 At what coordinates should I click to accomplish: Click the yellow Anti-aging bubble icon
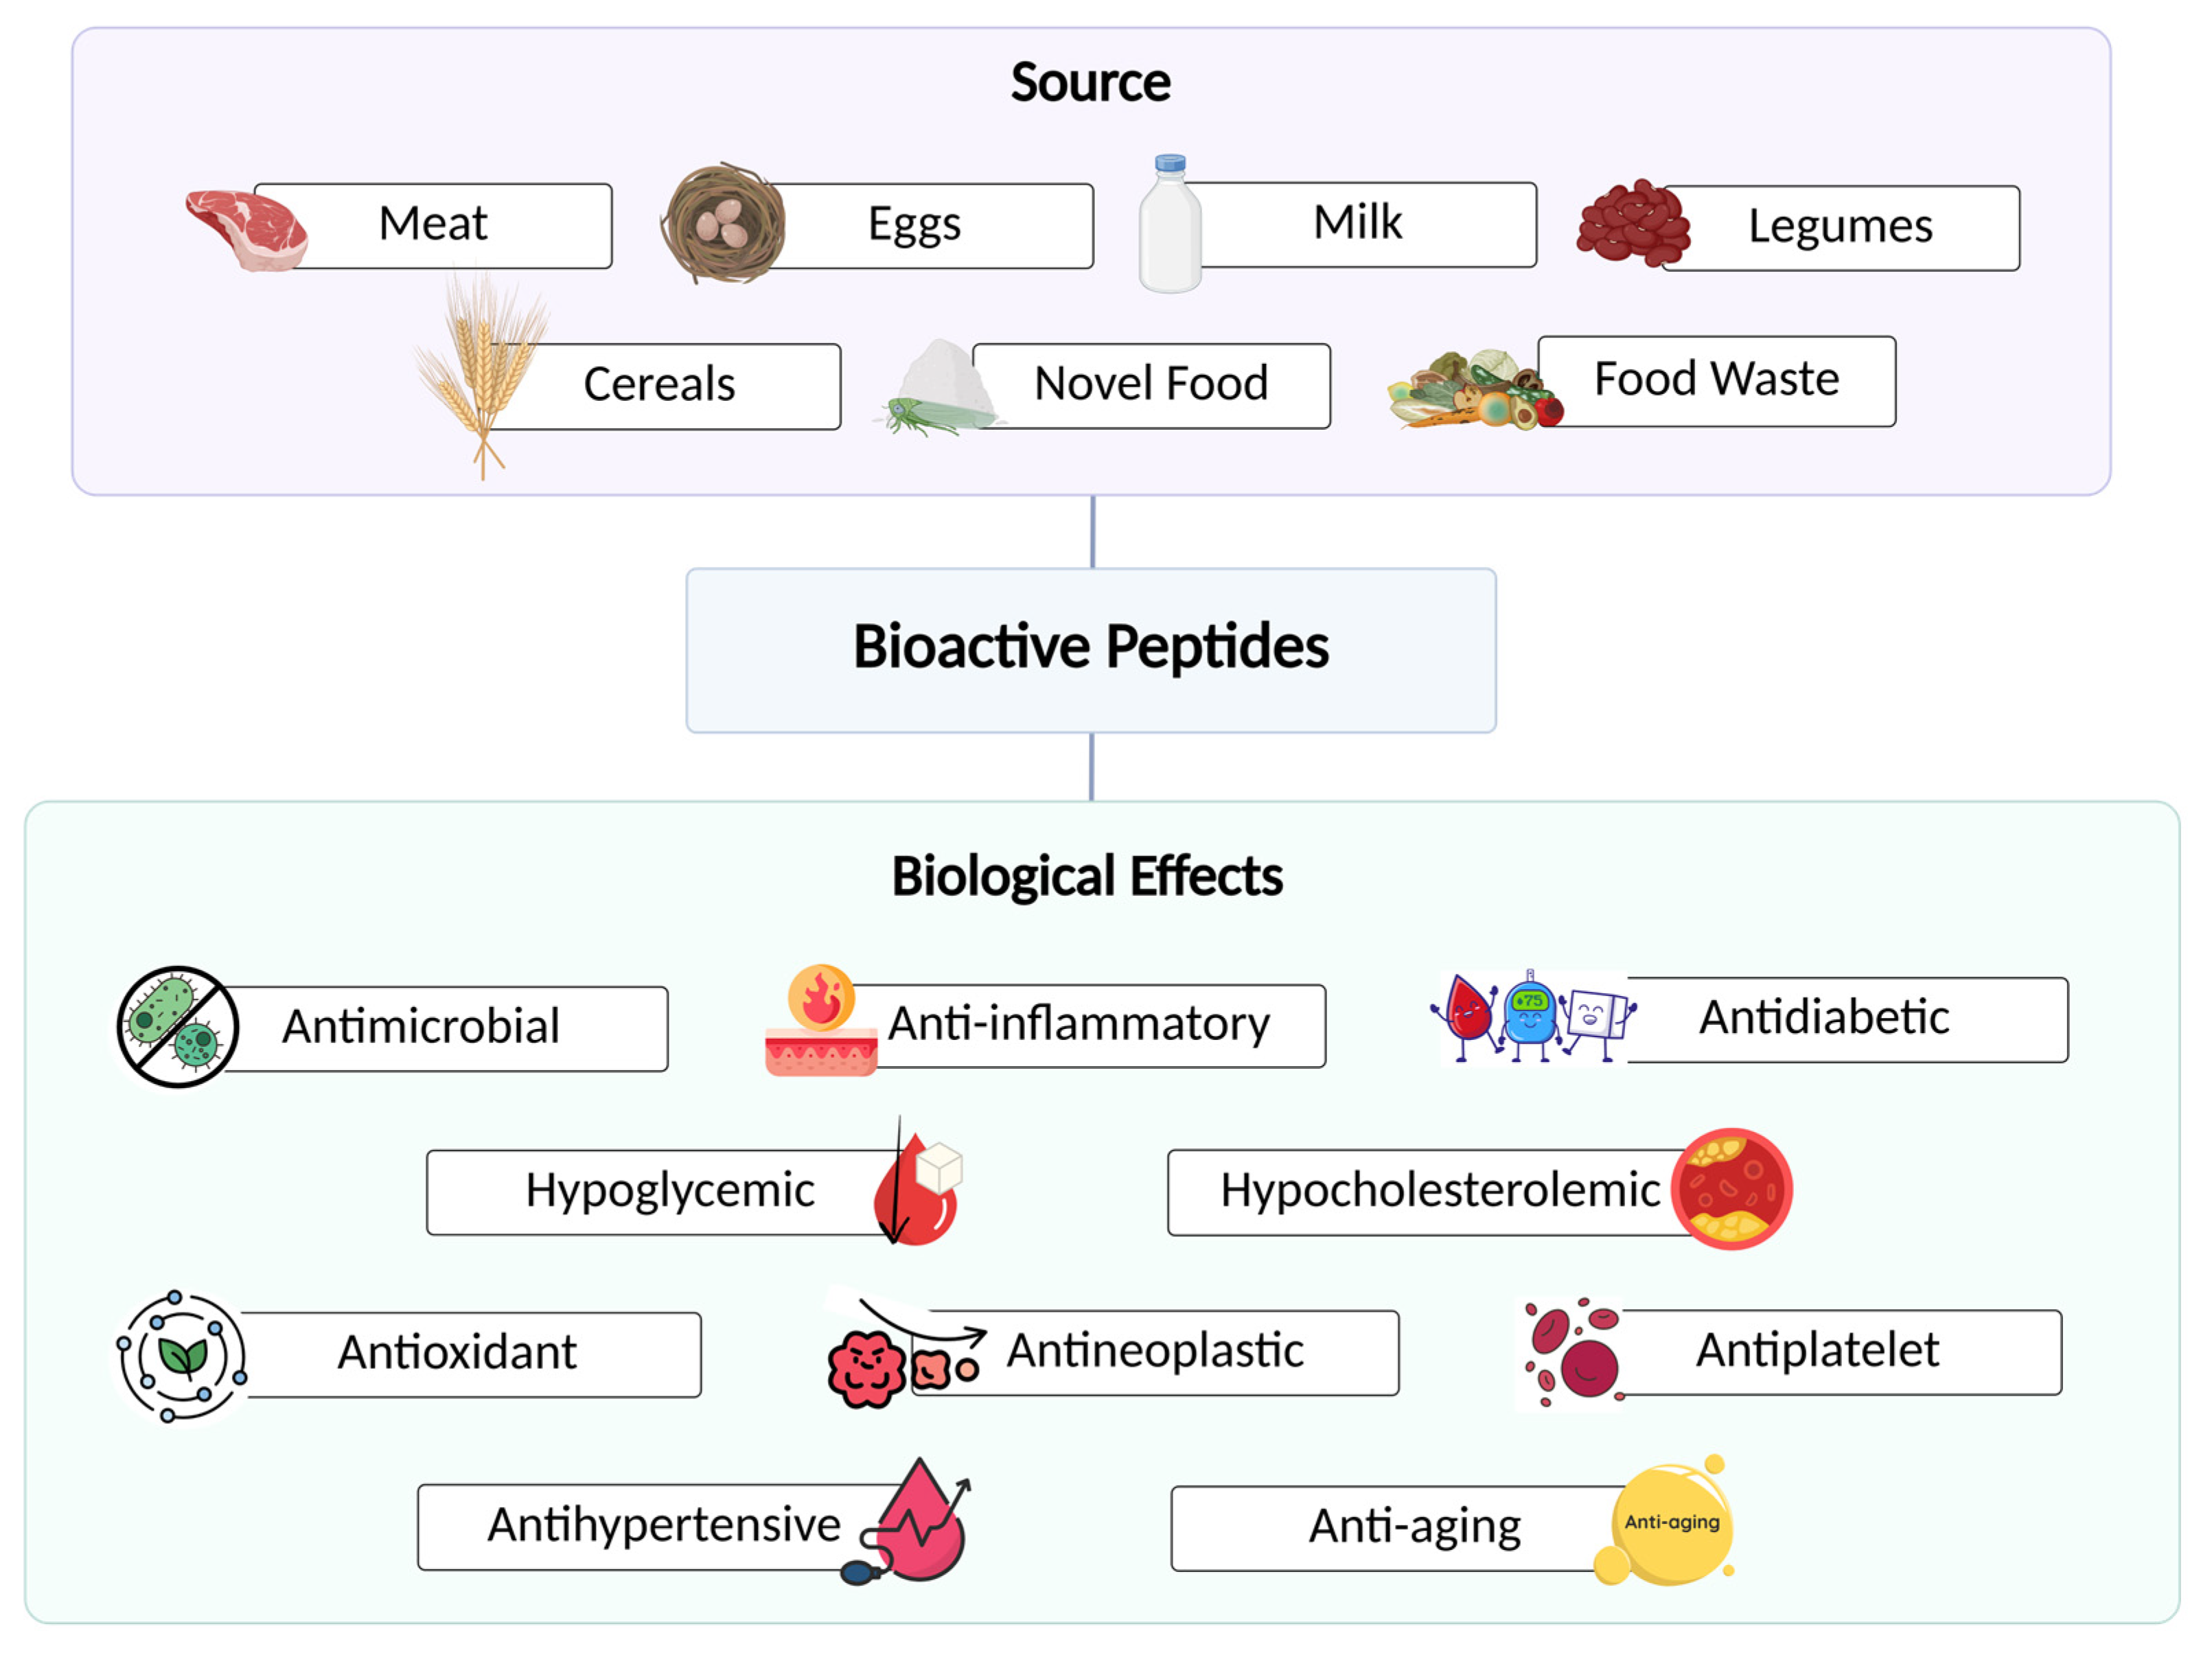coord(1671,1523)
